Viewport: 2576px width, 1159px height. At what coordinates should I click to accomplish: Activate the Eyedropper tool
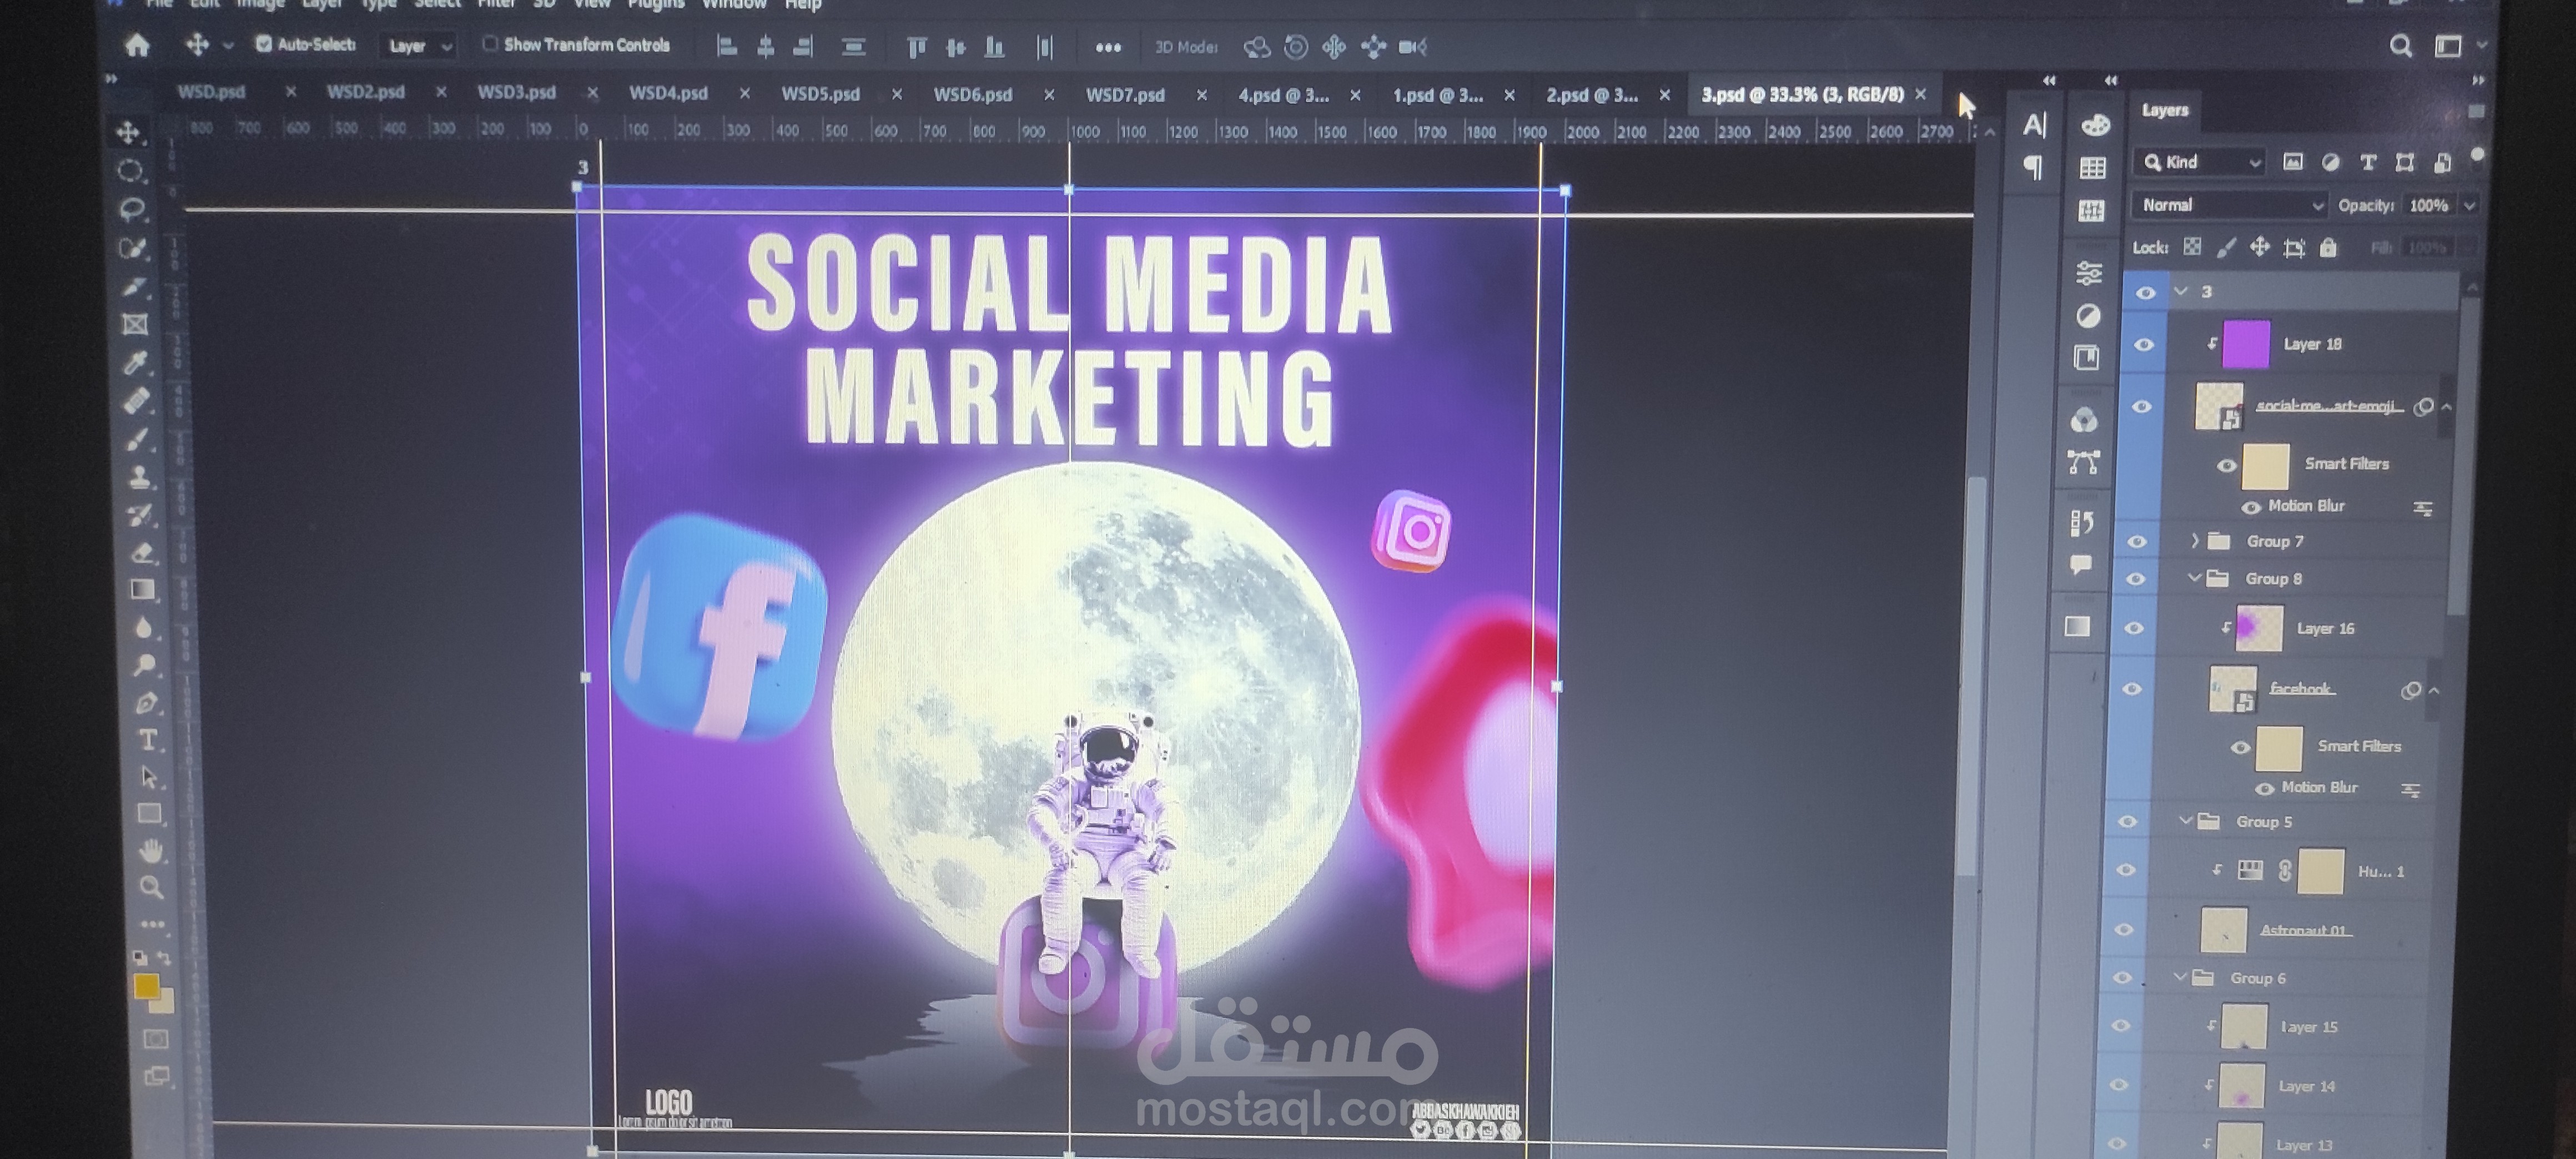pyautogui.click(x=136, y=362)
